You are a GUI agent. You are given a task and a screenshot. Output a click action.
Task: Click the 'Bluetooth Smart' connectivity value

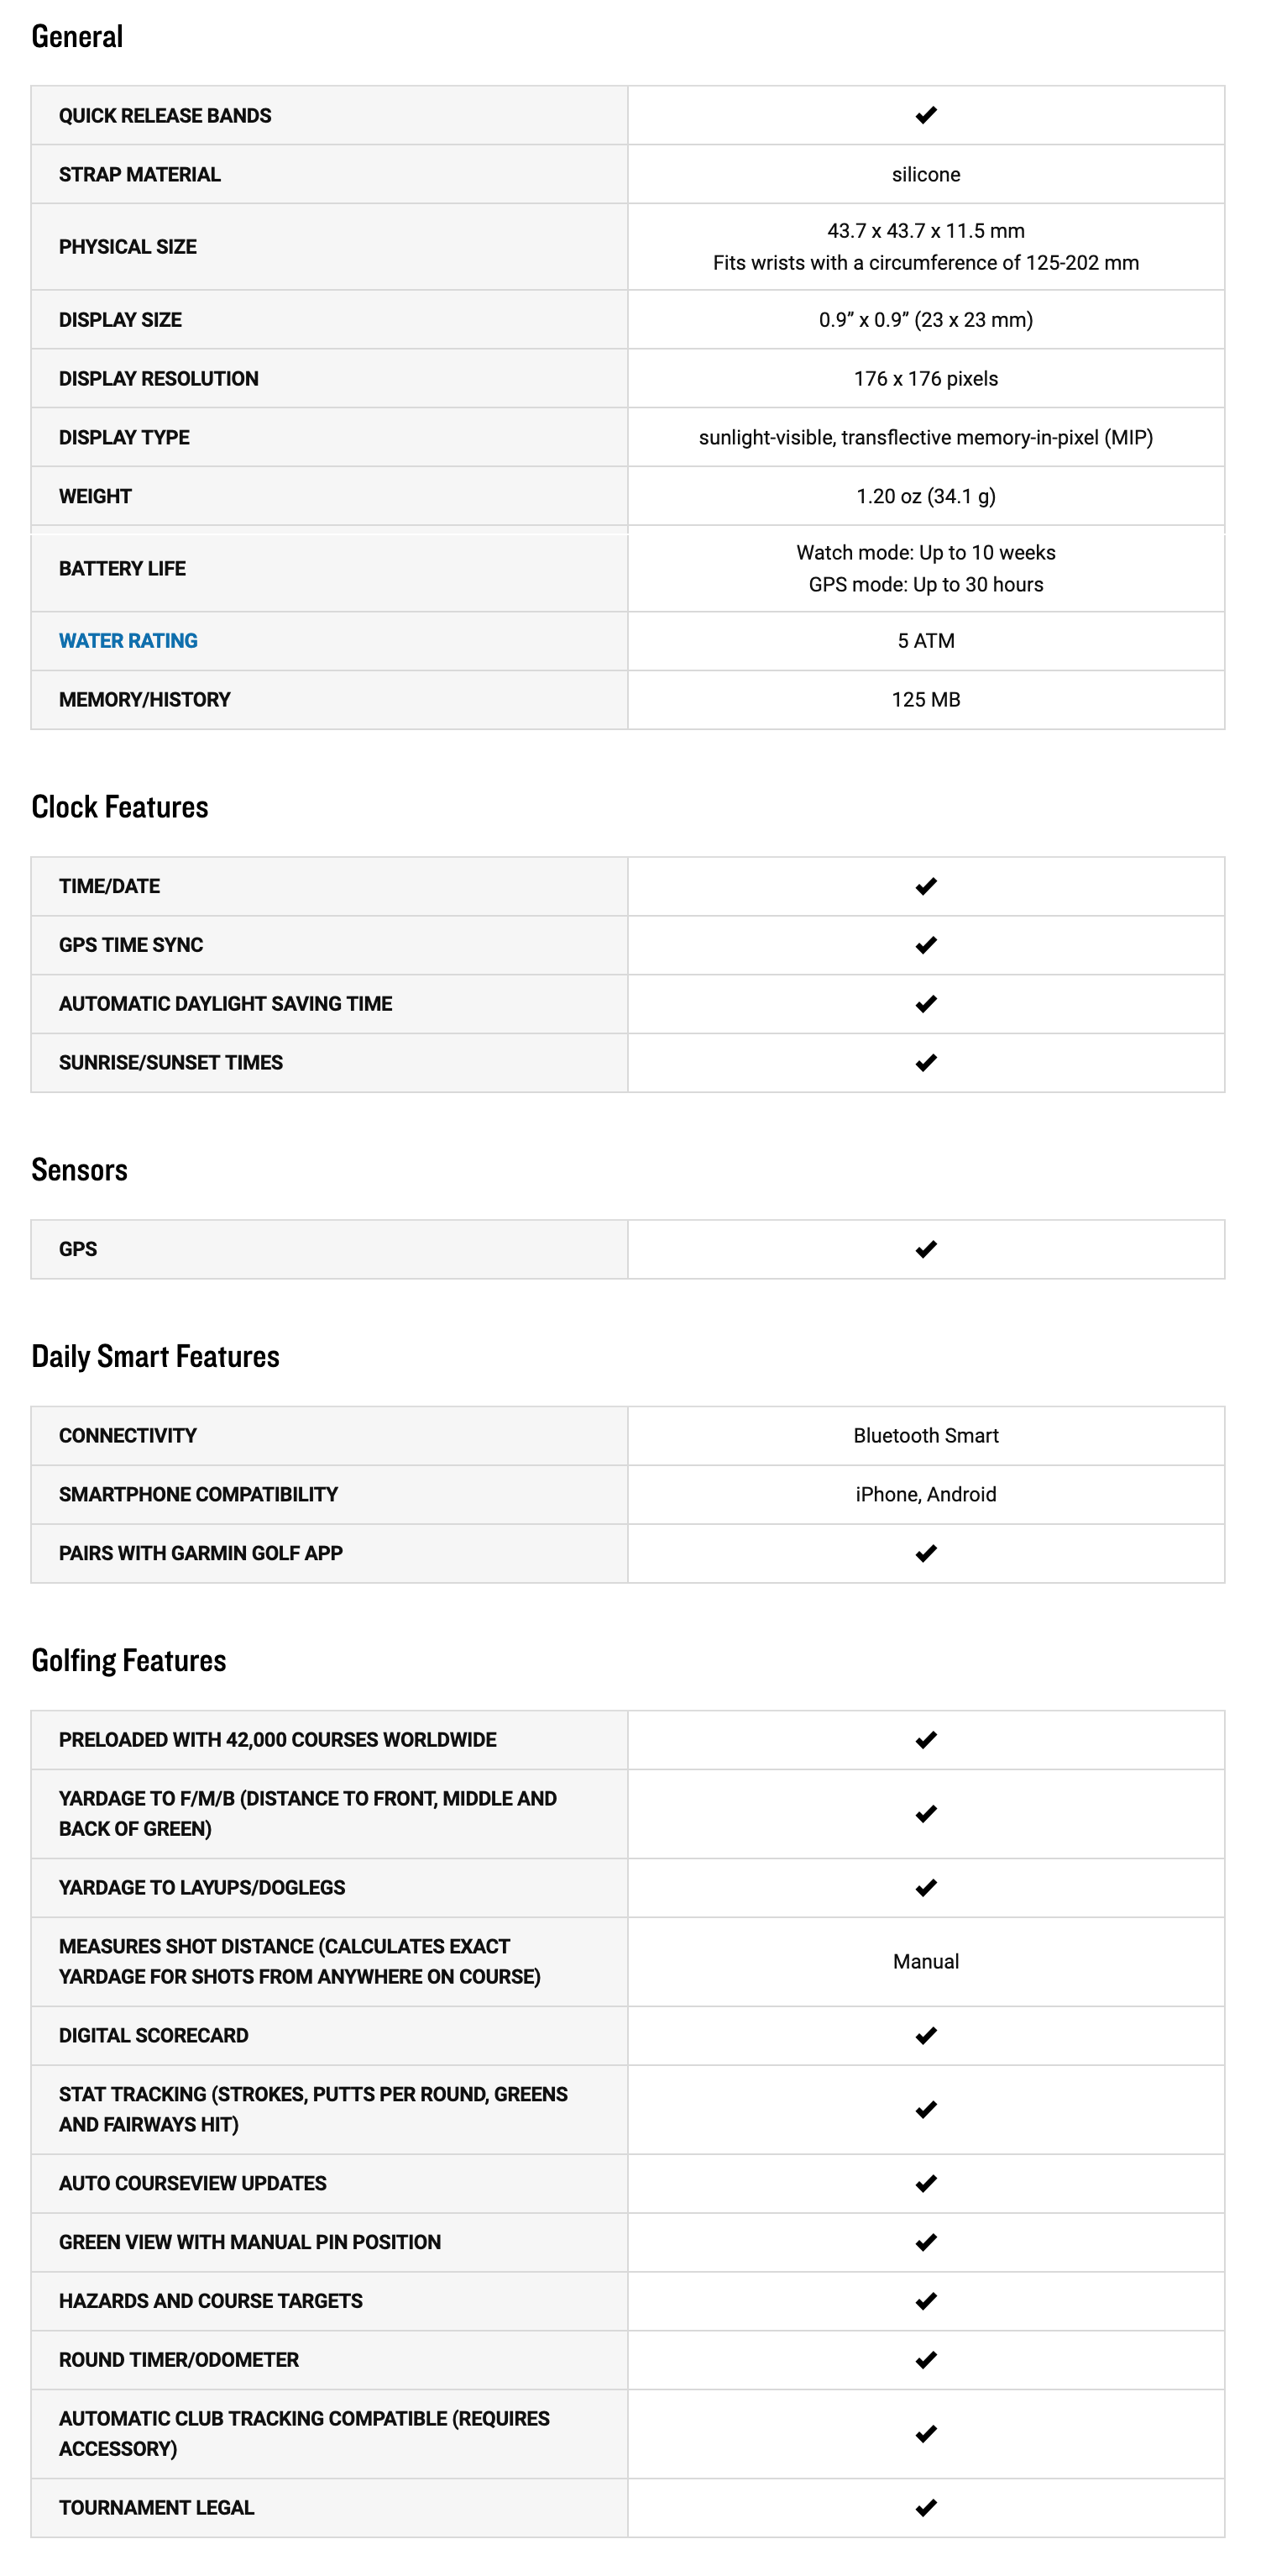pos(925,1435)
